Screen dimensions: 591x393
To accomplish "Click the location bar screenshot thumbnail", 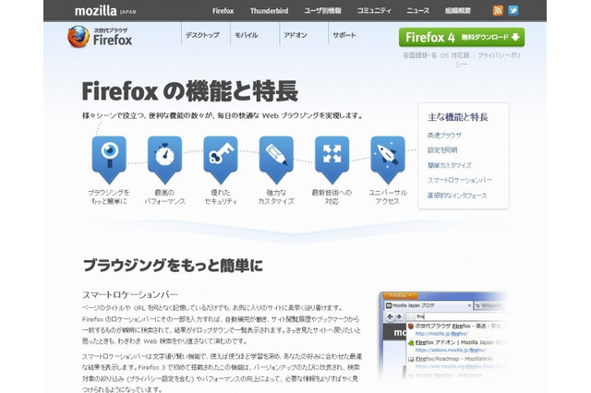I will 443,335.
